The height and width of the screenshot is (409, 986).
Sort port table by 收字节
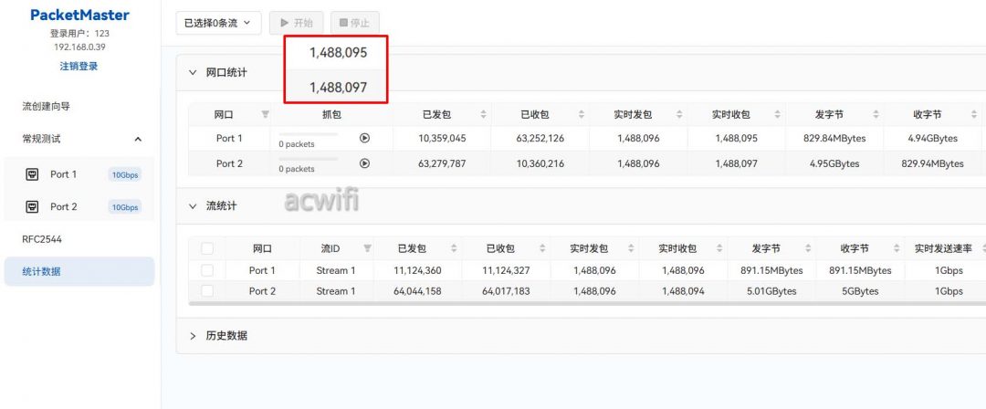pyautogui.click(x=974, y=114)
